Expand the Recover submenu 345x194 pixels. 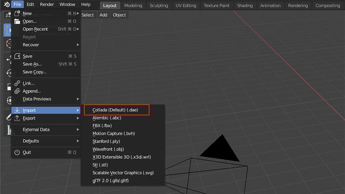tap(46, 44)
